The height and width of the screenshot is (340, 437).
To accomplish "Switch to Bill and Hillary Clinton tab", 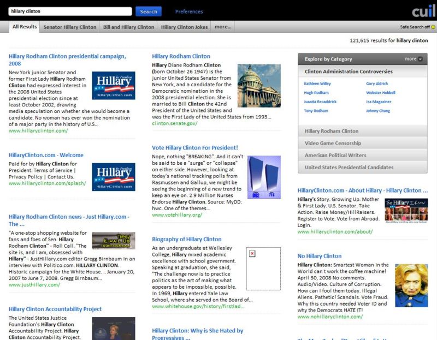I will (x=128, y=27).
